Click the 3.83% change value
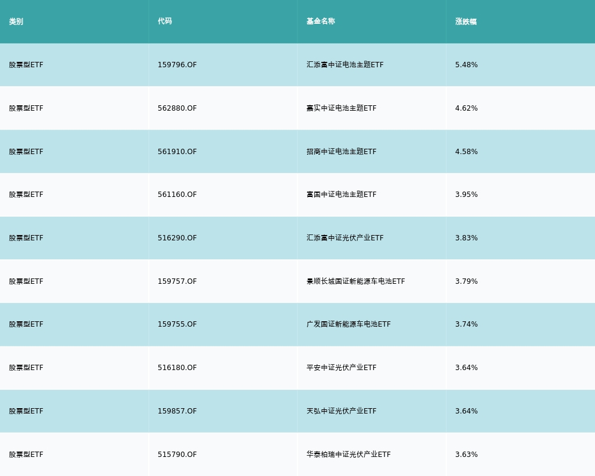The image size is (595, 476). (466, 238)
